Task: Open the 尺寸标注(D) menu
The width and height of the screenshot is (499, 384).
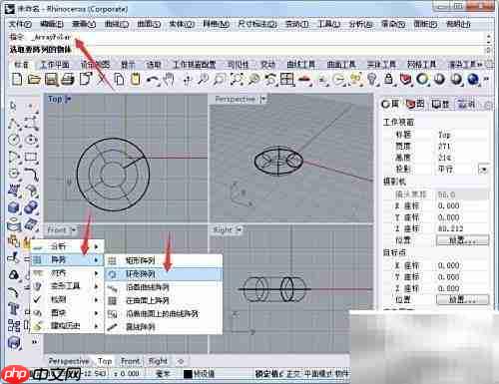Action: pyautogui.click(x=257, y=24)
